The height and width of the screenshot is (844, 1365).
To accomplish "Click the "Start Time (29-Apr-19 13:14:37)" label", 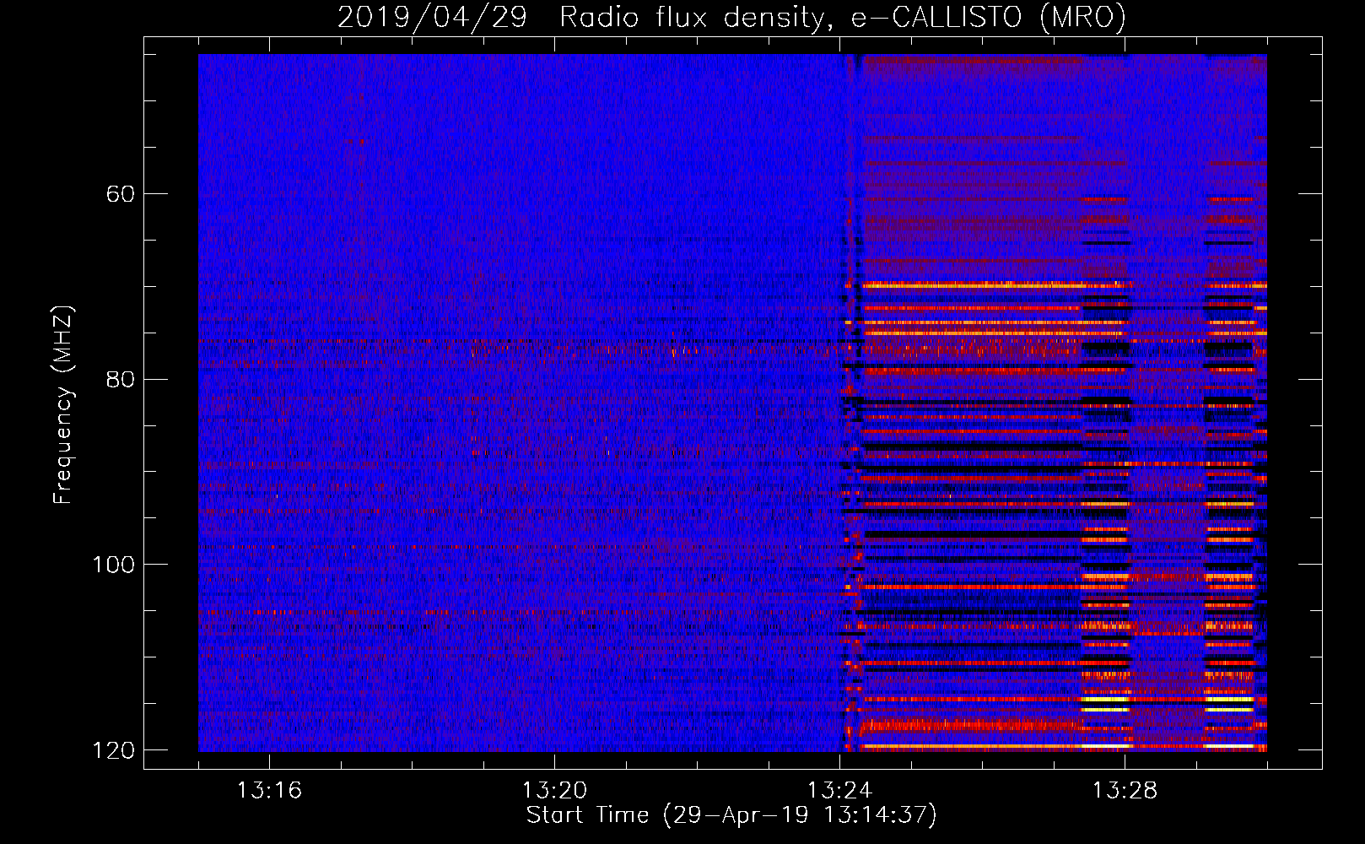I will [x=731, y=815].
